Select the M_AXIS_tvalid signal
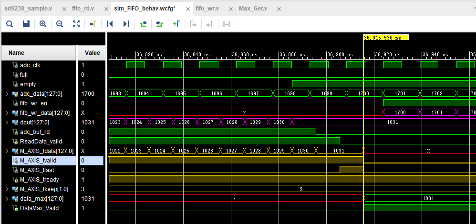Viewport: 476px width, 224px height. 39,161
